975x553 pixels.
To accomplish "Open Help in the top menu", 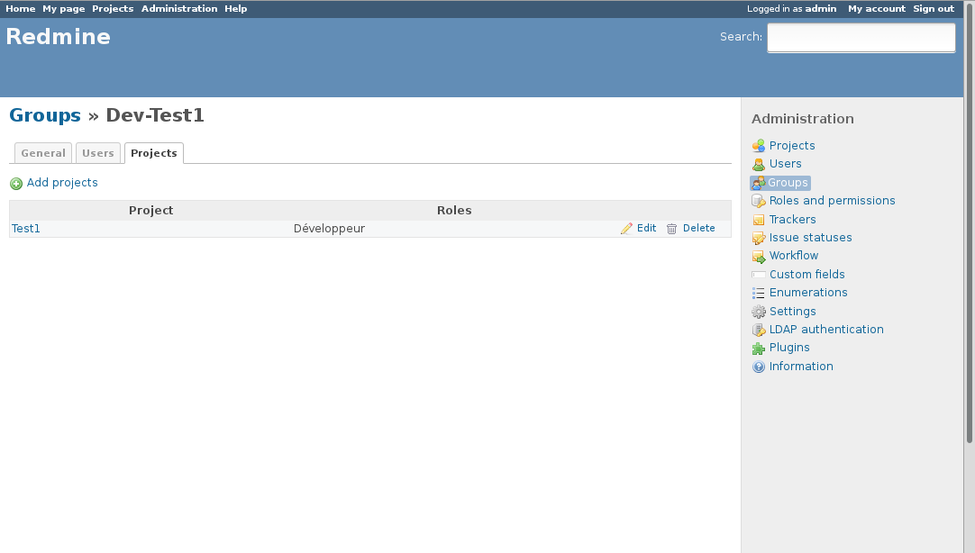I will click(236, 9).
